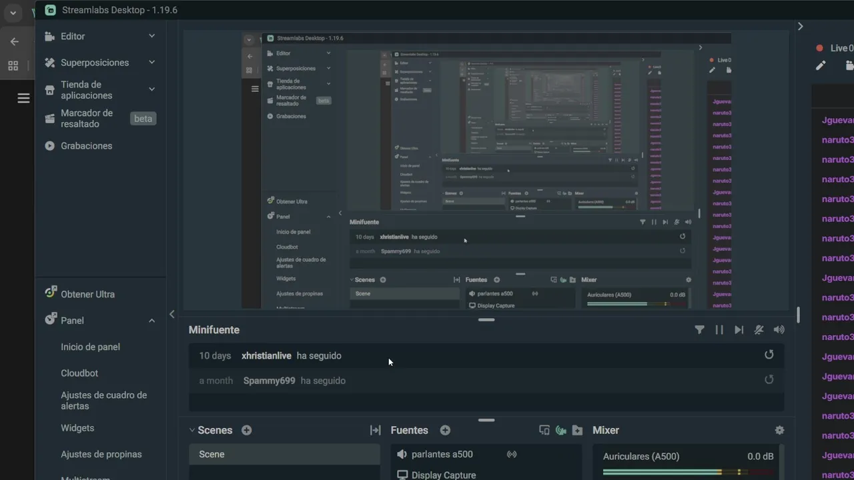Expand the Tienda de aplicaciones chevron
854x480 pixels.
pos(151,89)
